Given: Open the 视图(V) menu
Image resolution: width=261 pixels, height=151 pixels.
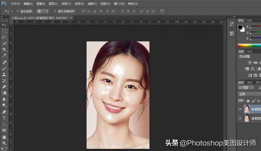Looking at the screenshot, I should click(x=105, y=4).
